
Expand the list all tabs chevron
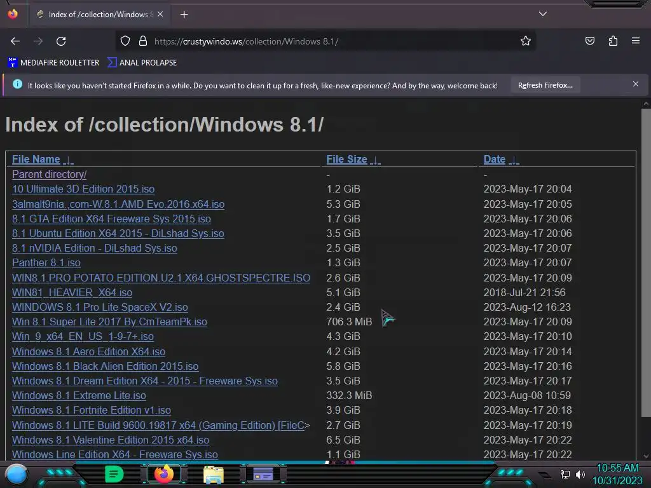543,14
